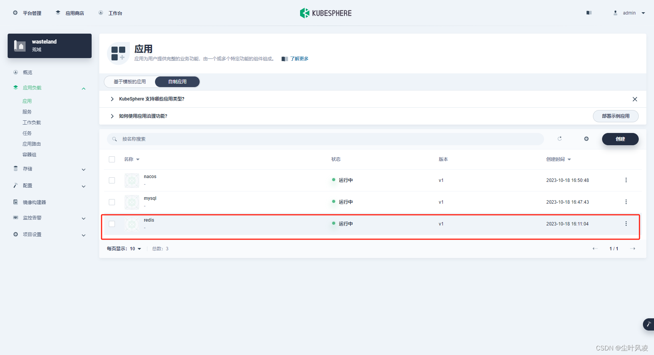Image resolution: width=654 pixels, height=355 pixels.
Task: Open more actions for redis row
Action: 626,224
